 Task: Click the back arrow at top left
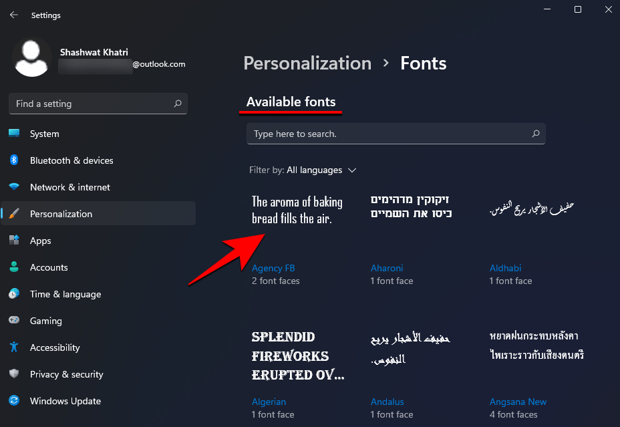[x=13, y=15]
